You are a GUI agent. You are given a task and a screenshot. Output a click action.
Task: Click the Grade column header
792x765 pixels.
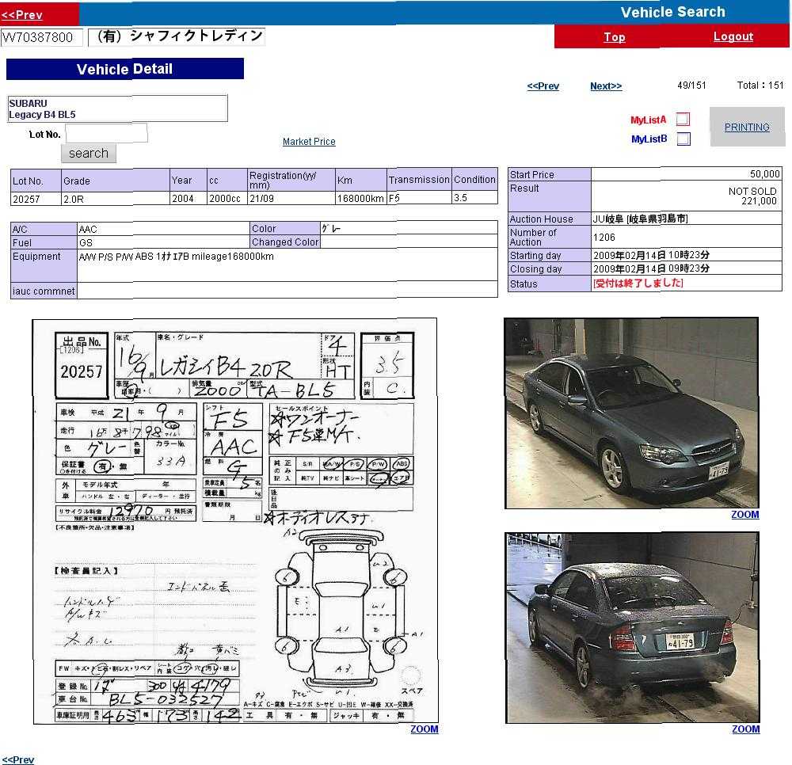[115, 181]
